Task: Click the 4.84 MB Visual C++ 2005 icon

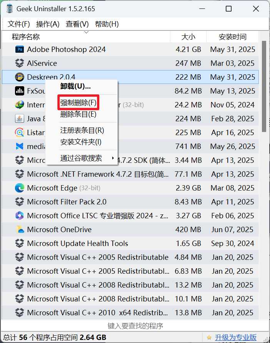Action: [x=20, y=257]
